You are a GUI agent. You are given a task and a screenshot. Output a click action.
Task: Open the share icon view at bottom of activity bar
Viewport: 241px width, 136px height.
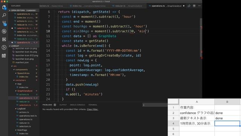click(4, 56)
